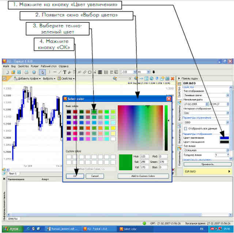This screenshot has width=234, height=233.
Task: Click the red X chart toolbar icon
Action: point(173,78)
